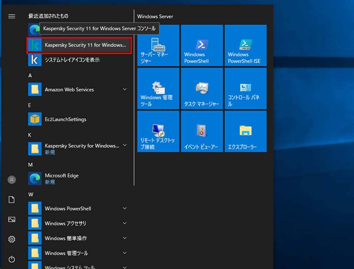Click the letter K section header
Image resolution: width=354 pixels, height=269 pixels.
pos(30,135)
